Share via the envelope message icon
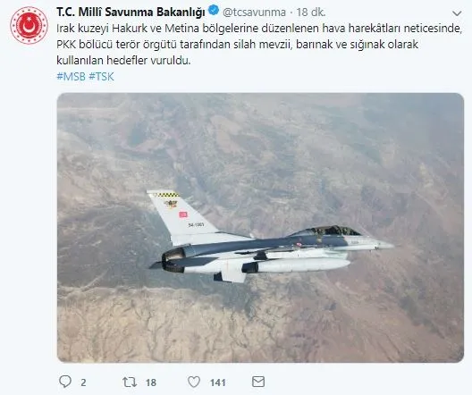Viewport: 472px width, 395px height. pos(258,382)
